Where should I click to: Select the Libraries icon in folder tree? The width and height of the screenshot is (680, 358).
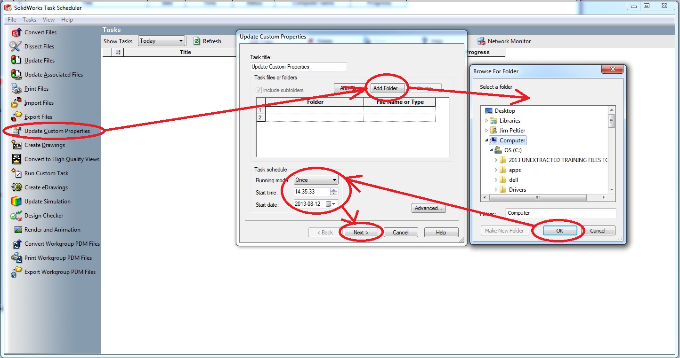[494, 121]
